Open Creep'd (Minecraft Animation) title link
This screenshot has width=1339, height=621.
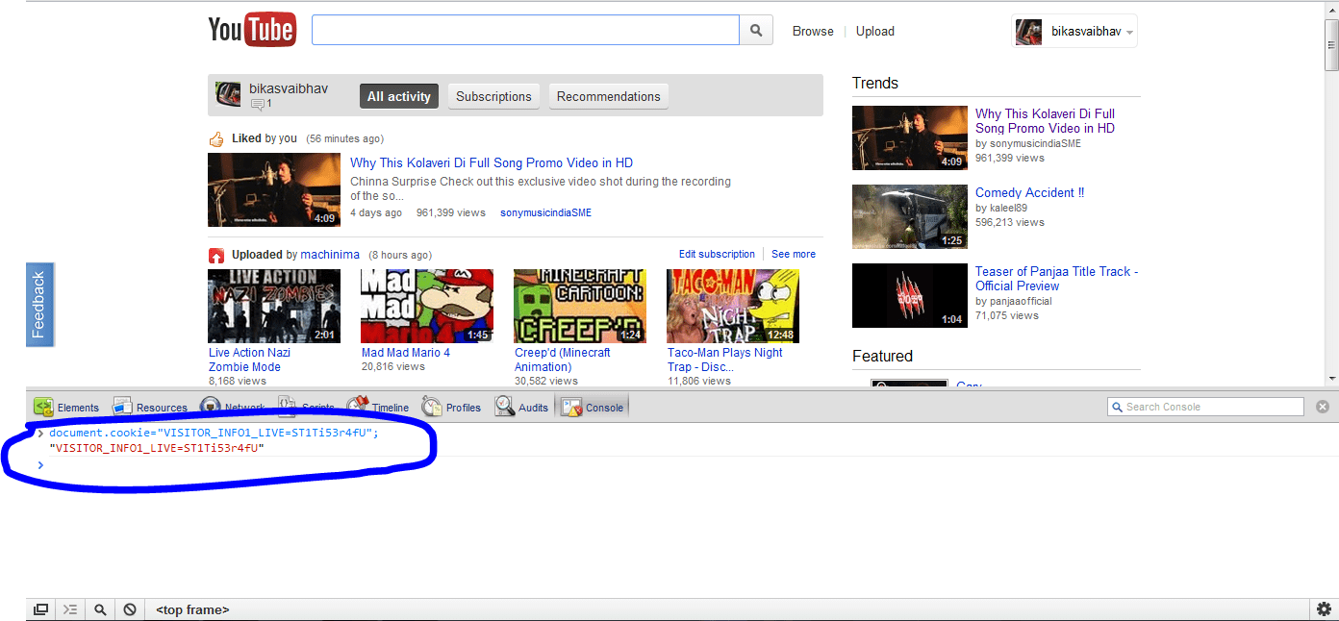pos(563,360)
